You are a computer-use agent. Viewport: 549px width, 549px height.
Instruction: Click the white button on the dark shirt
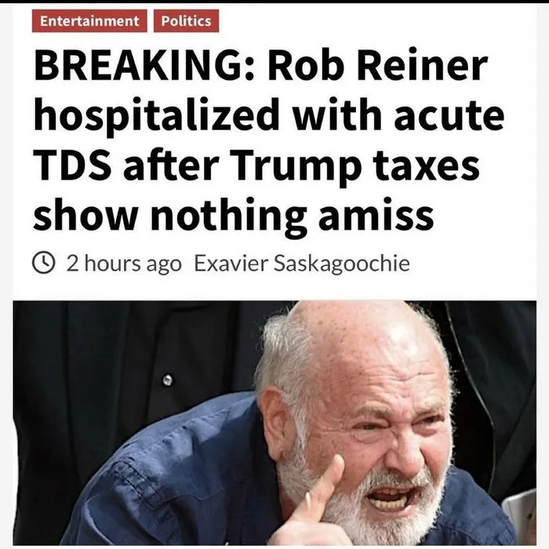point(166,380)
